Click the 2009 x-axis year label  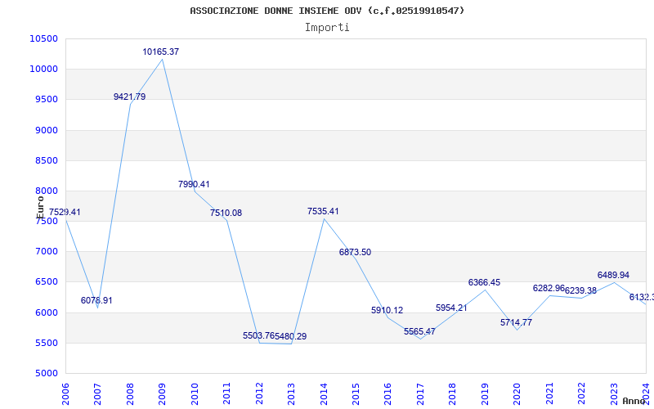click(162, 393)
